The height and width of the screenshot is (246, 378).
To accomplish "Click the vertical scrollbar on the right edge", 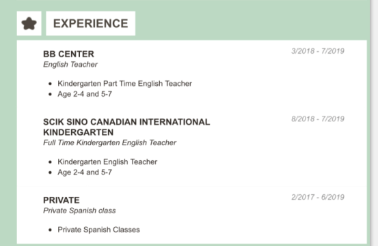I will pos(374,123).
